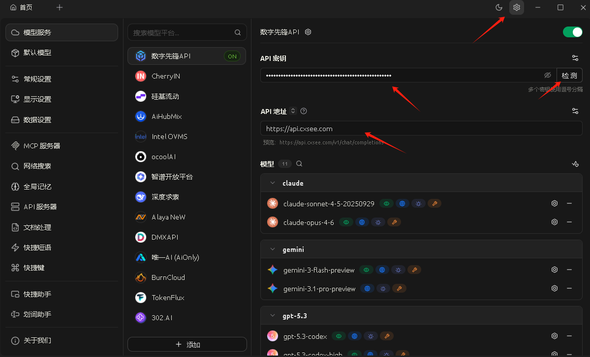Open settings using top gear icon
Image resolution: width=590 pixels, height=357 pixels.
coord(516,7)
